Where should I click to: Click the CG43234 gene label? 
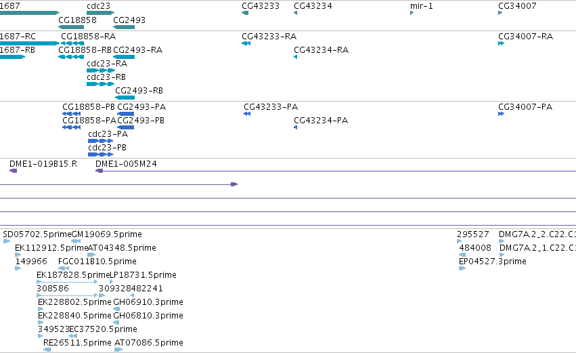(x=313, y=6)
